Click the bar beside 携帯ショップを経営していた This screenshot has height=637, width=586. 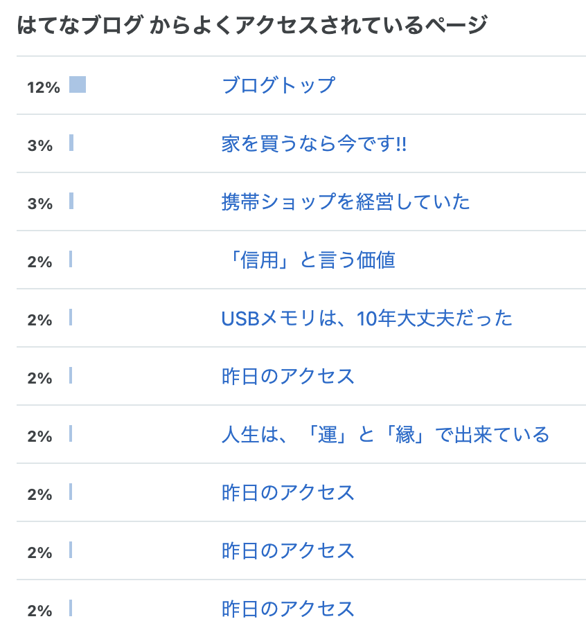(x=71, y=201)
